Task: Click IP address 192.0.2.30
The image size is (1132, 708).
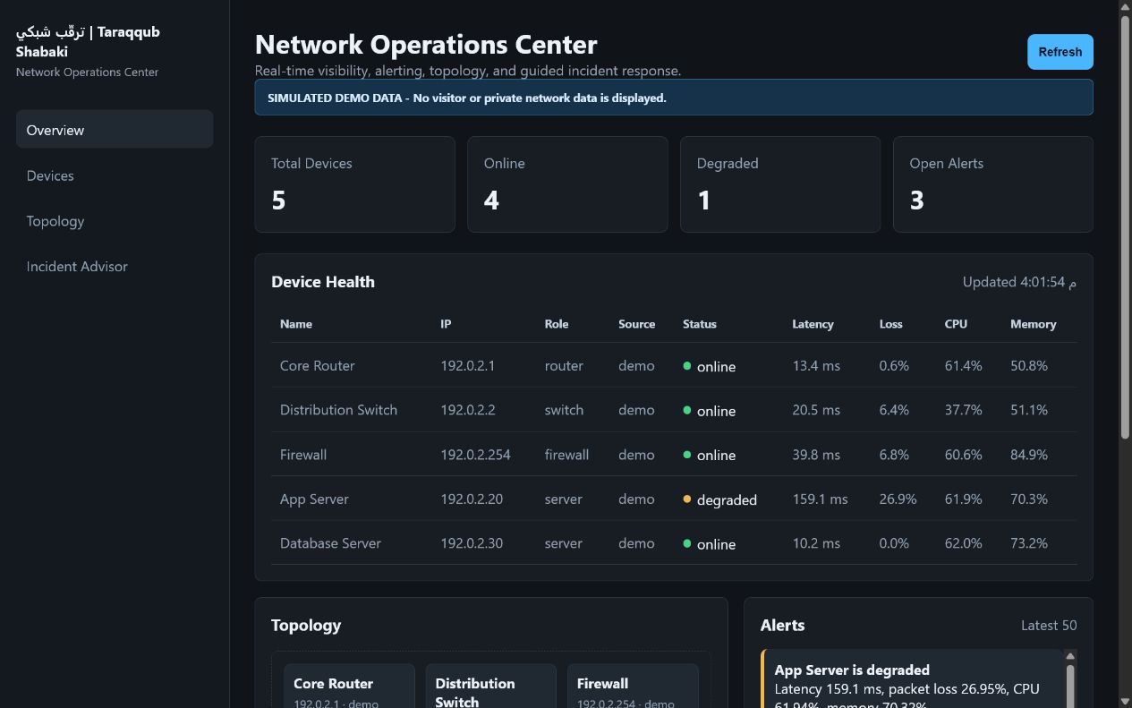Action: [x=472, y=543]
